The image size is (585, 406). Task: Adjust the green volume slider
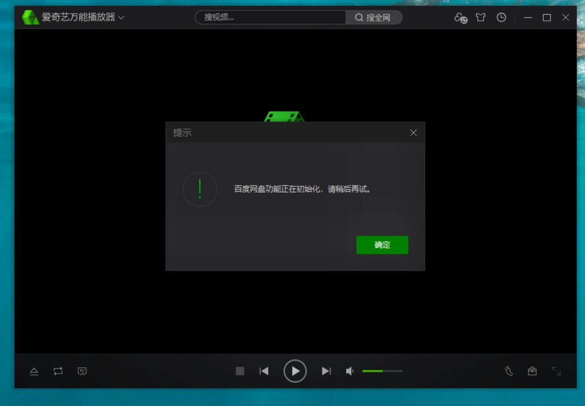(382, 371)
